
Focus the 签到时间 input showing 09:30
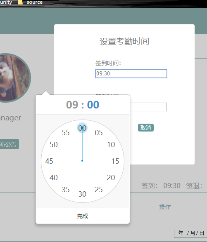(x=131, y=73)
